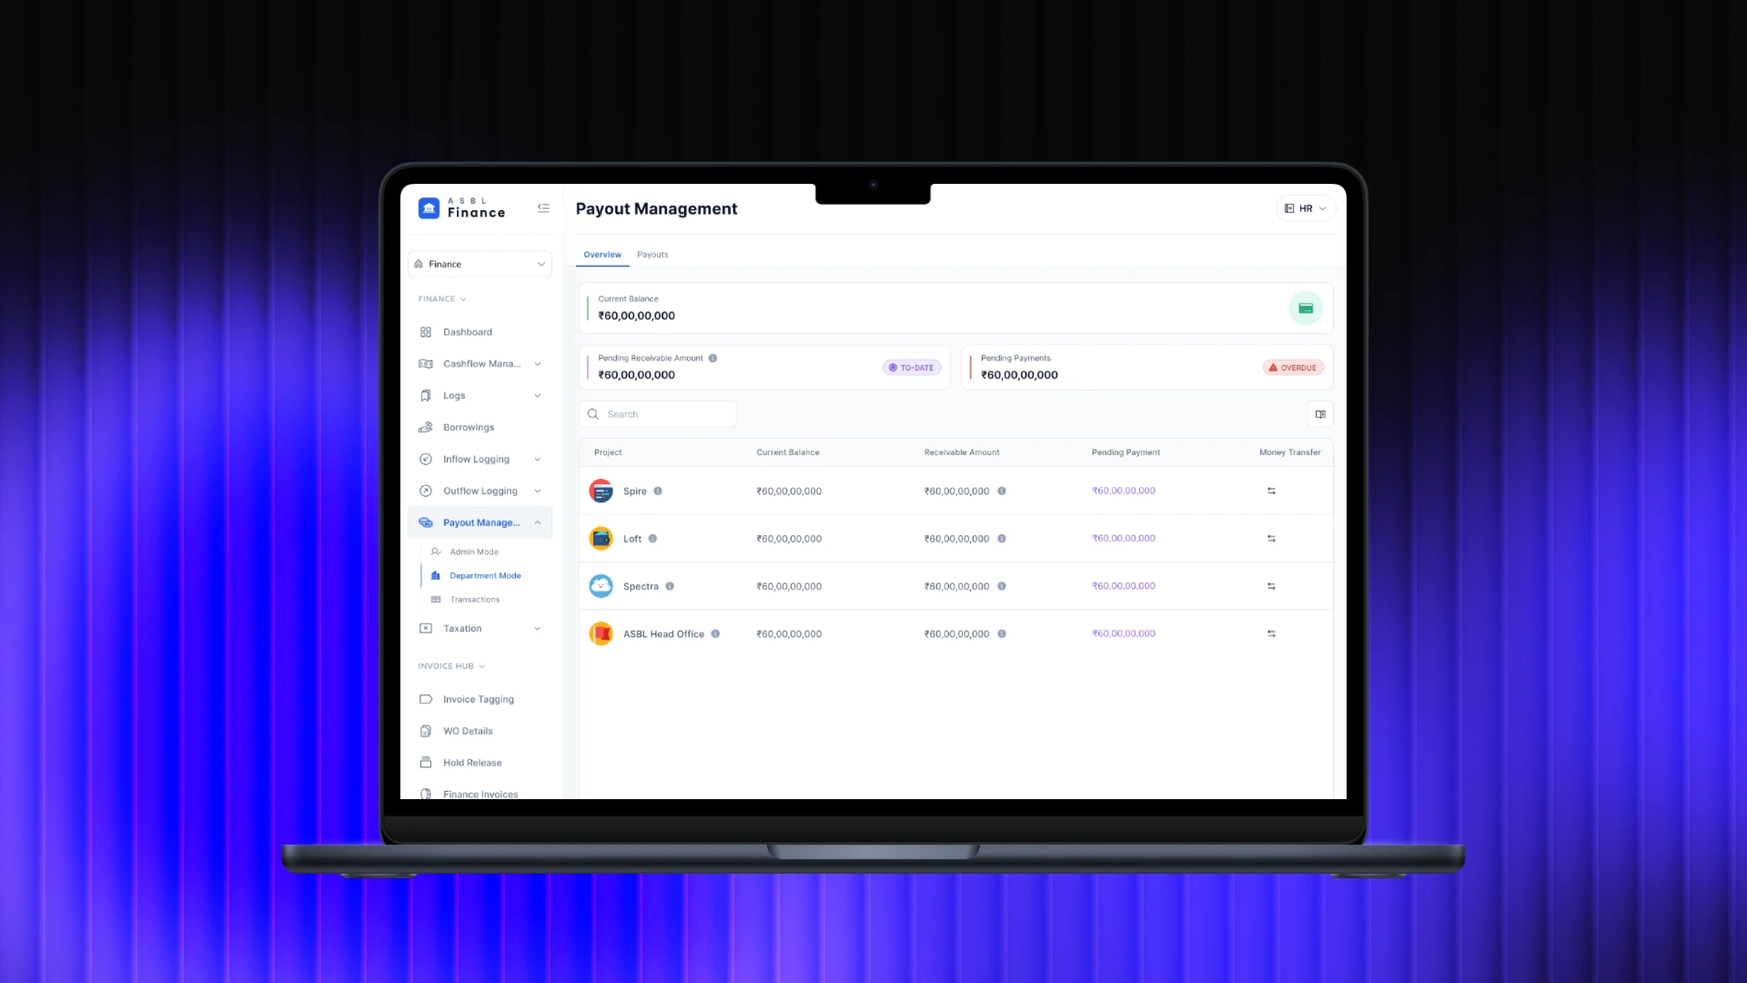
Task: Expand the Inflow Logging chevron
Action: (x=538, y=459)
